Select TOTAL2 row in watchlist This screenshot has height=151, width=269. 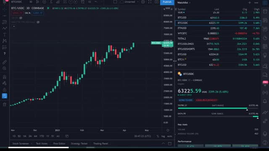[218, 39]
